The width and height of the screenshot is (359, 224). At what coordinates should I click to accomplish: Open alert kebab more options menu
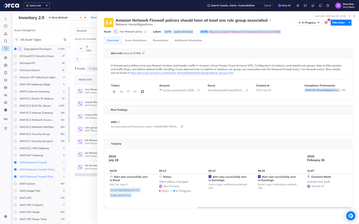tap(350, 16)
